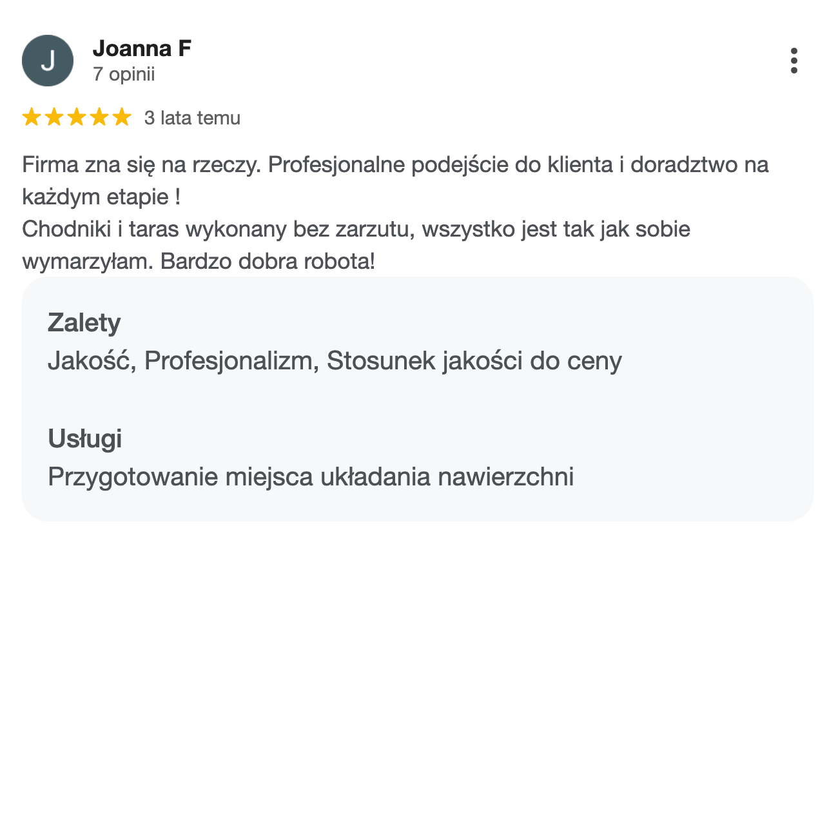Open the three-dot review options menu
This screenshot has width=838, height=838.
tap(794, 61)
